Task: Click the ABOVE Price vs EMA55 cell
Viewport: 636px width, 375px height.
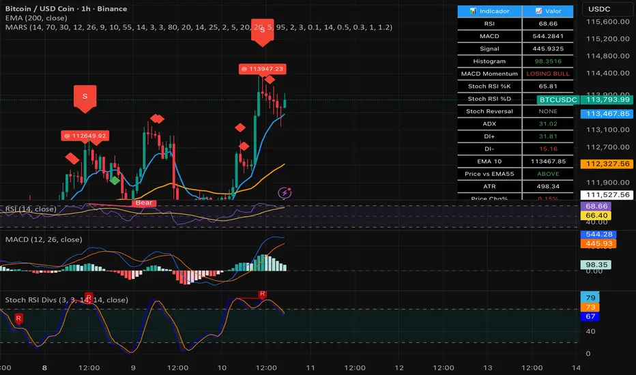Action: [x=548, y=174]
